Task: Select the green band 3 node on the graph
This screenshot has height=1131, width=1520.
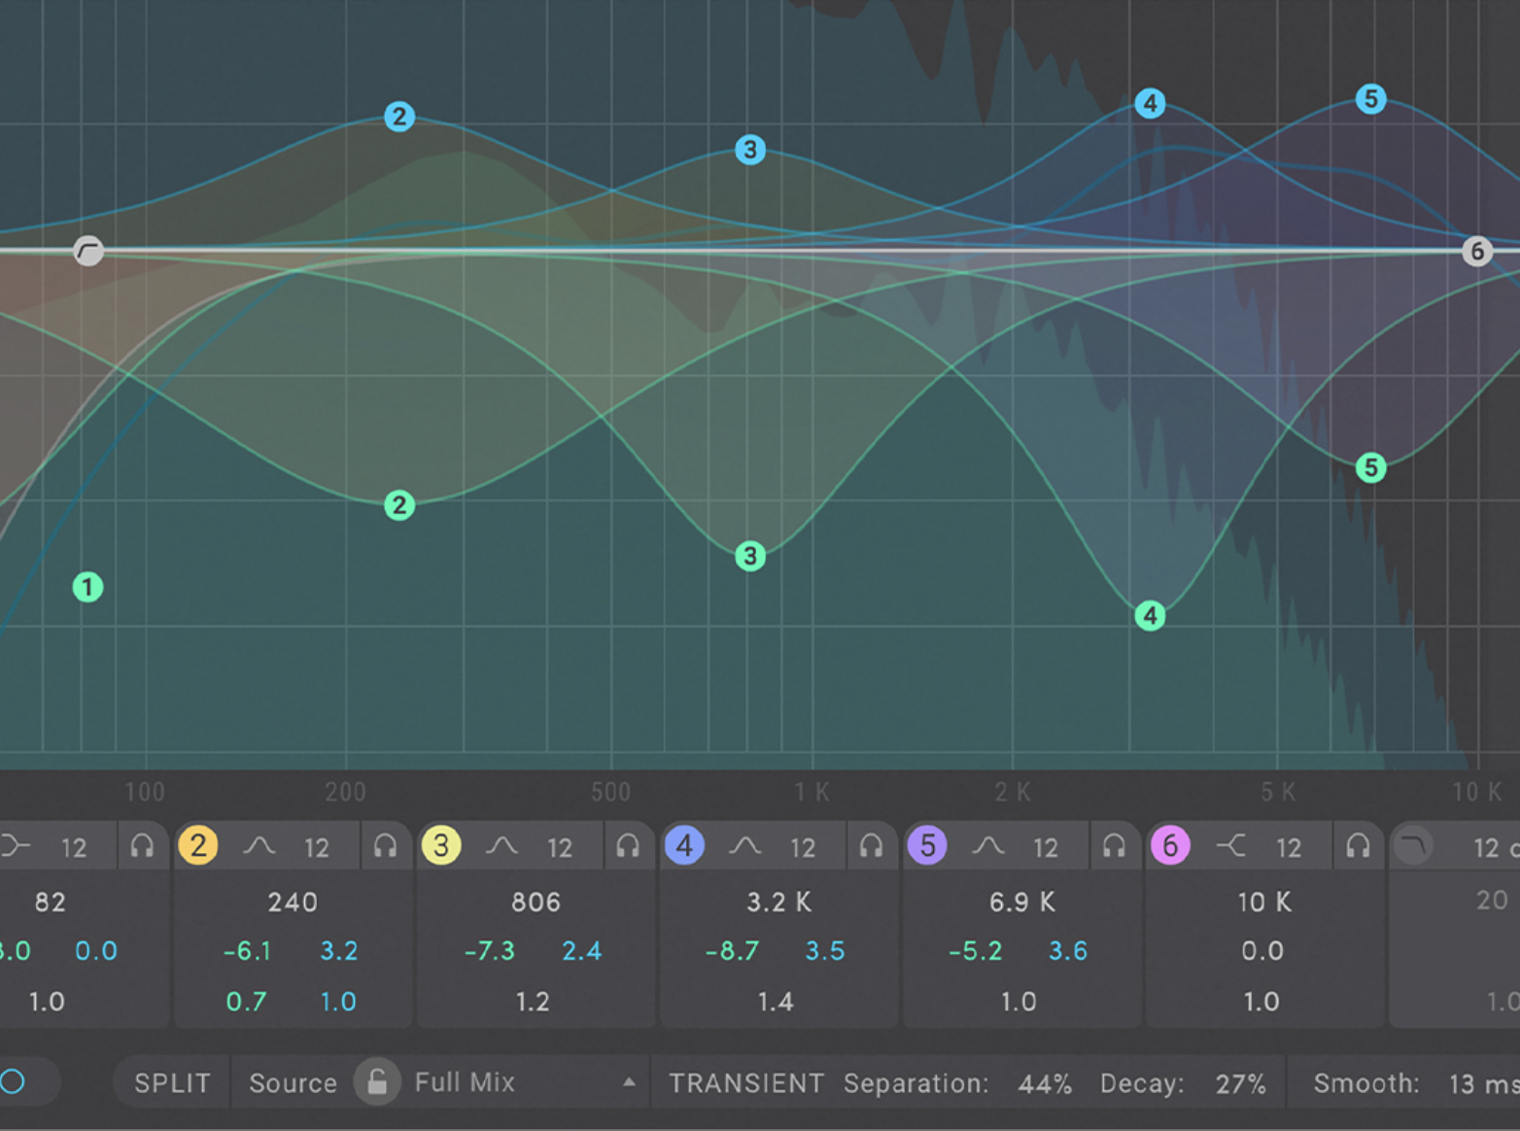Action: [749, 556]
